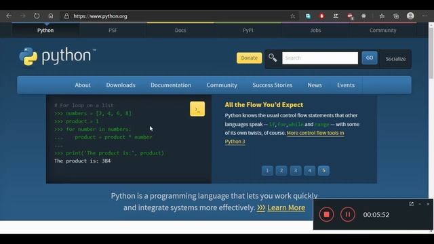
Task: Open the Python top tab
Action: [x=45, y=30]
